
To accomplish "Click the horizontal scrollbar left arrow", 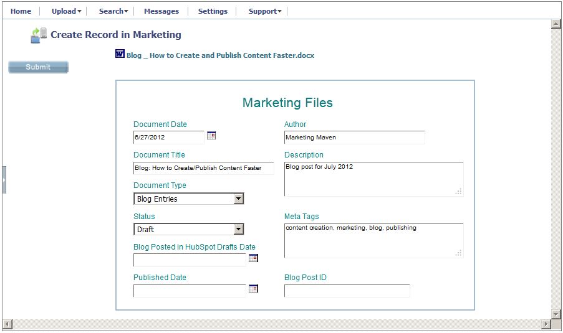I will click(x=7, y=324).
